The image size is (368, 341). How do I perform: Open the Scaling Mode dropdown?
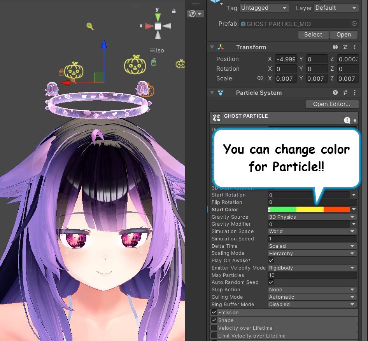[x=312, y=253]
